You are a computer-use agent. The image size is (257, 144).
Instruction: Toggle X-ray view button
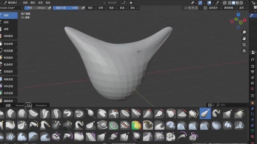click(x=225, y=3)
